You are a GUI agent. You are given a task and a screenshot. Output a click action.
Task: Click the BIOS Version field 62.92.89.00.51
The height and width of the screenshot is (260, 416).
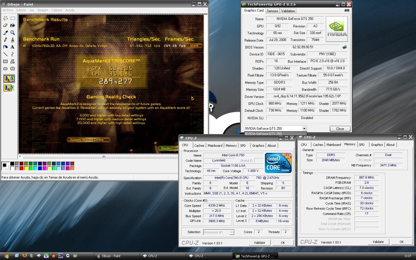pos(303,47)
